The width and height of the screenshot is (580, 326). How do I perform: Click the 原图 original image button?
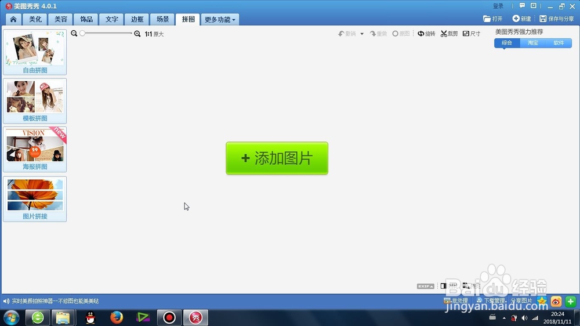(401, 34)
